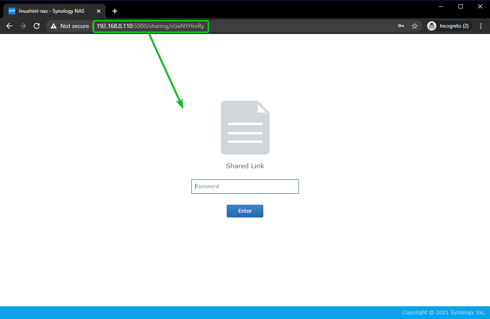Click the Shared Link document icon
The height and width of the screenshot is (319, 490).
[245, 127]
